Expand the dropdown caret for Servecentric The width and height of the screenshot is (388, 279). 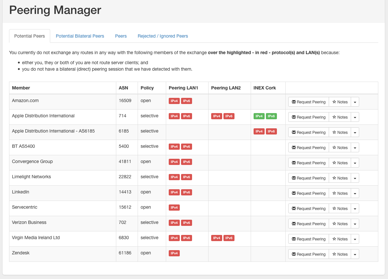click(355, 208)
